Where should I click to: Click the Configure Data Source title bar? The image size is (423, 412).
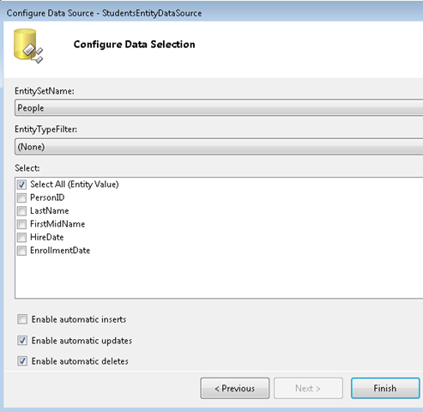[x=212, y=13]
